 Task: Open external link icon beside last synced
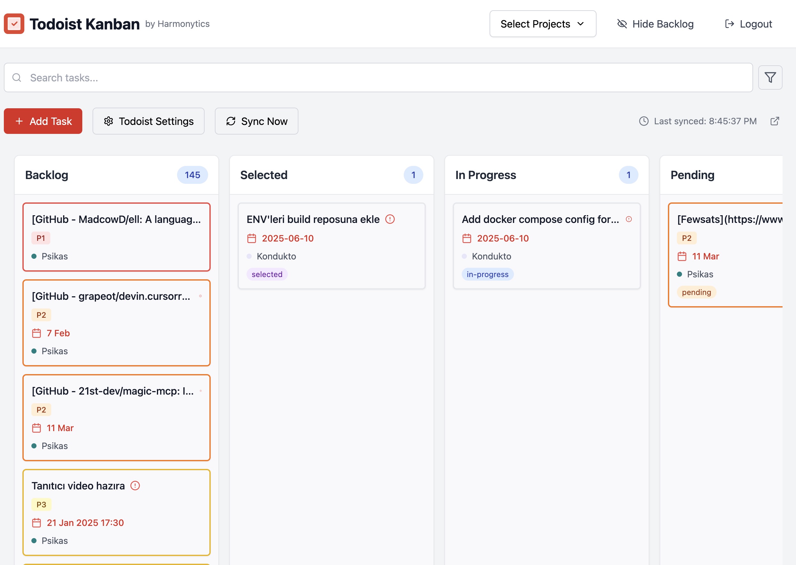[x=775, y=121]
